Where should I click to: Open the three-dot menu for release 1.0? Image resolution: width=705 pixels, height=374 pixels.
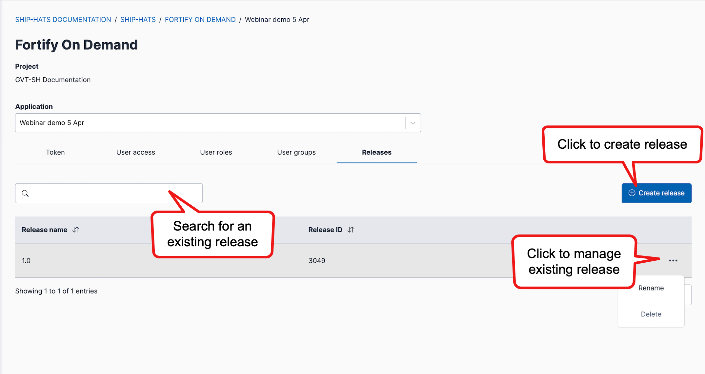[x=673, y=261]
